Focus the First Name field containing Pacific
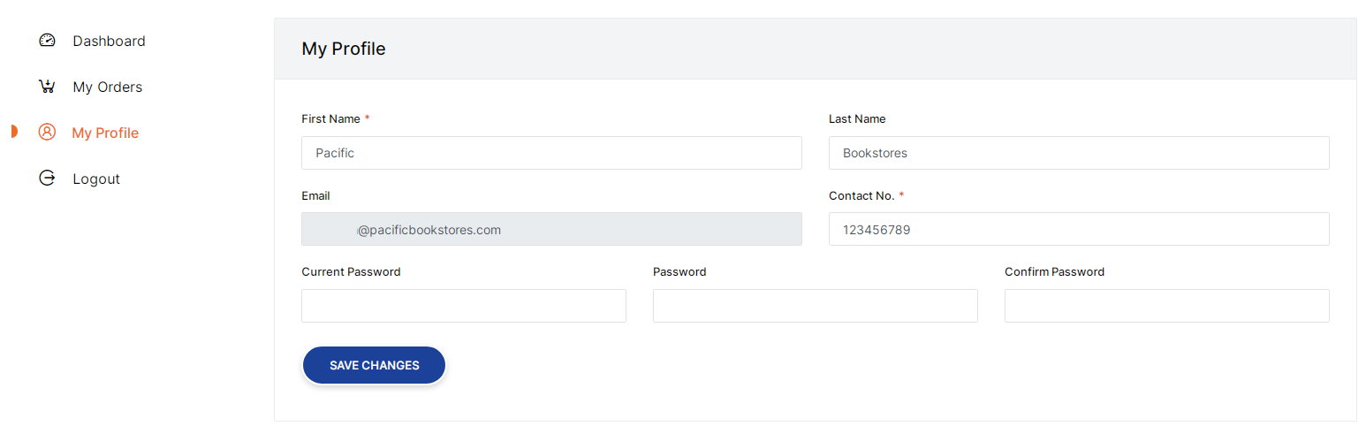Viewport: 1366px width, 434px height. 551,153
